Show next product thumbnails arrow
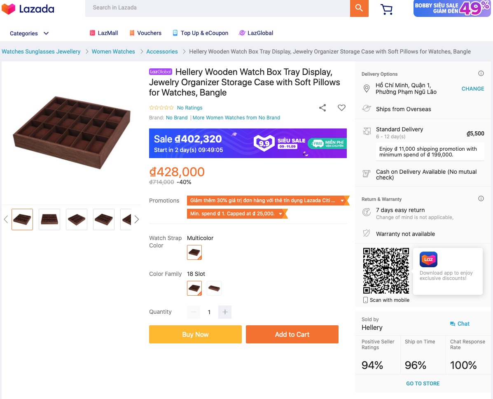 point(137,219)
